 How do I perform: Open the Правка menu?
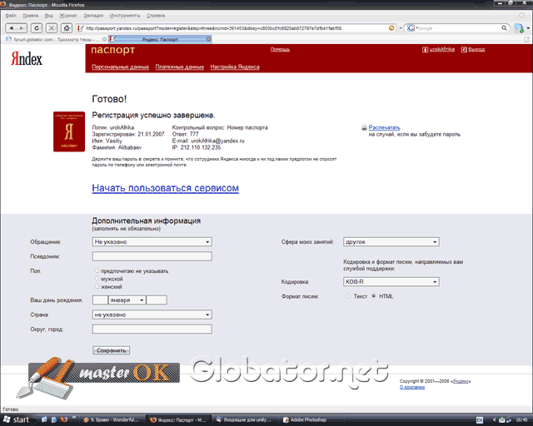point(30,16)
